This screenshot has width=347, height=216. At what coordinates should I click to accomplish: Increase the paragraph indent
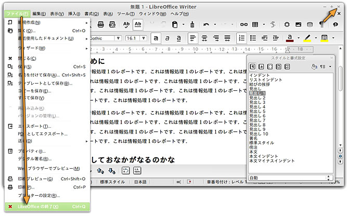click(x=276, y=38)
